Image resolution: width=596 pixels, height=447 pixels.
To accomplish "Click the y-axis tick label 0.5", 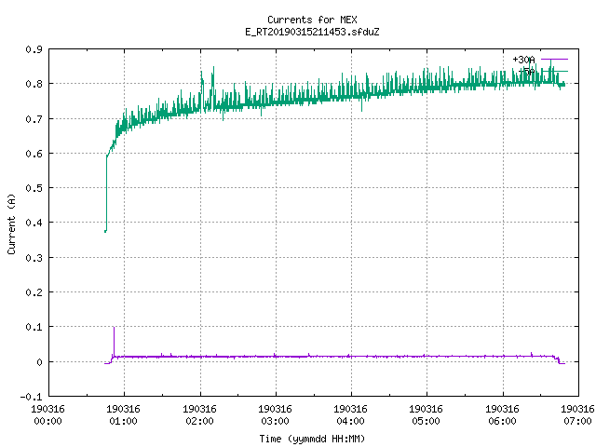I will click(x=34, y=188).
